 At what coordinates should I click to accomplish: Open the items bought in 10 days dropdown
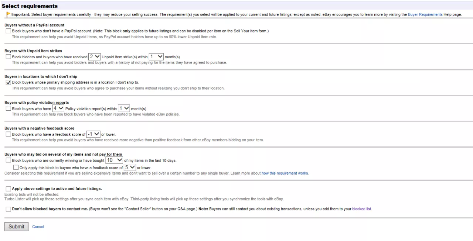click(x=114, y=160)
